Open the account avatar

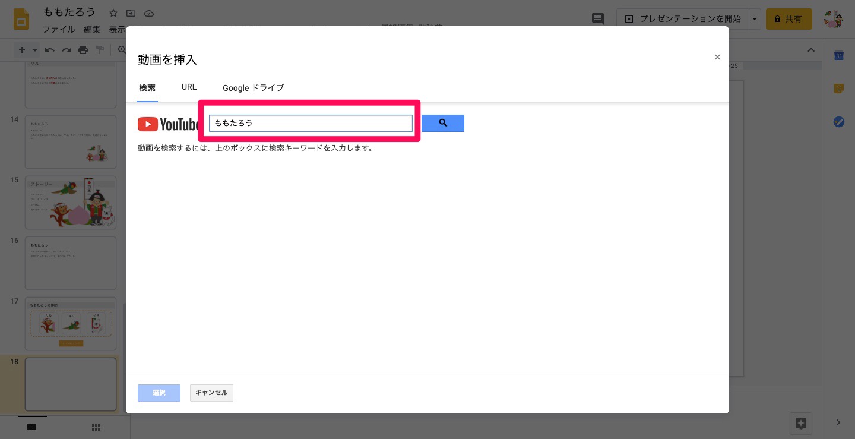[834, 19]
